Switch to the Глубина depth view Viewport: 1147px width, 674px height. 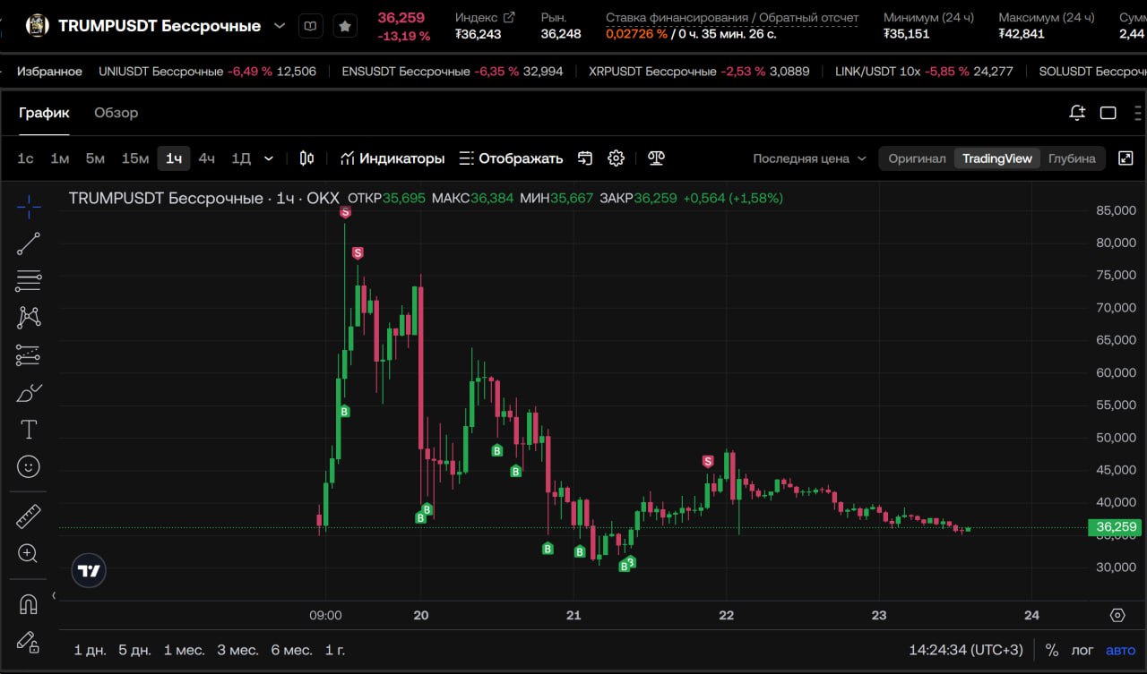pyautogui.click(x=1072, y=158)
